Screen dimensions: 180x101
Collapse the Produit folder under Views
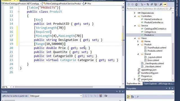click(138, 45)
